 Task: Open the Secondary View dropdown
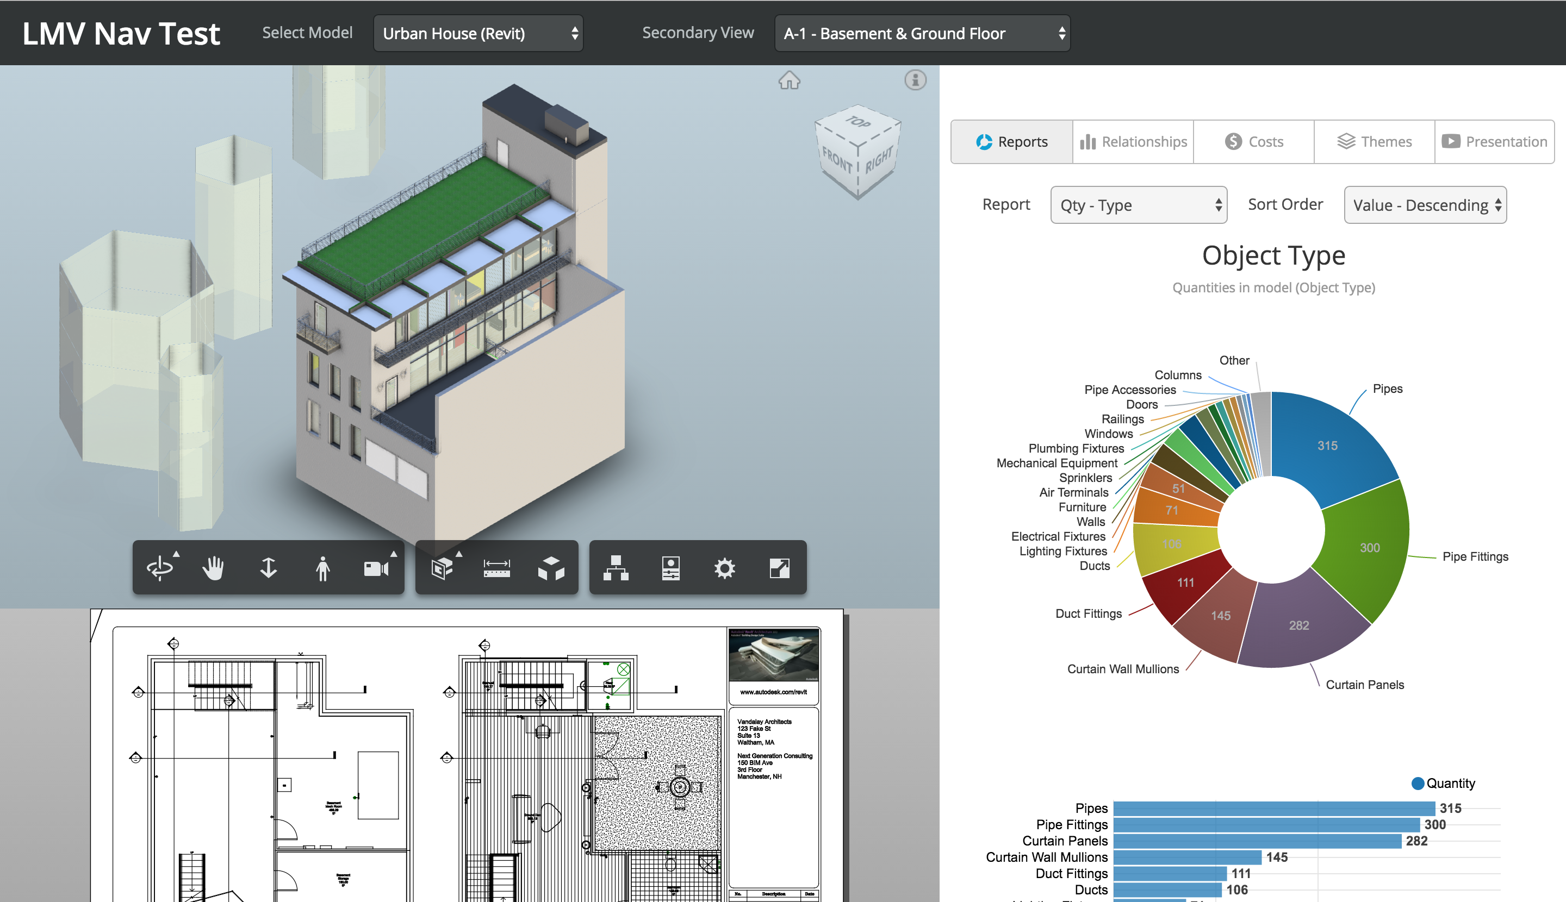922,34
